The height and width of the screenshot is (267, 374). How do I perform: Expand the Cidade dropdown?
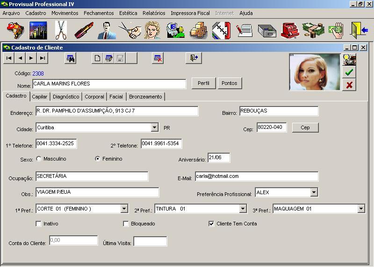point(155,127)
